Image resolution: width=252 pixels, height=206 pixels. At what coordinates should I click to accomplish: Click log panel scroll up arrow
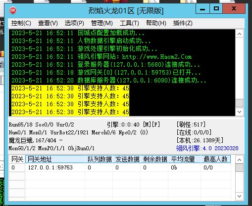click(x=239, y=34)
